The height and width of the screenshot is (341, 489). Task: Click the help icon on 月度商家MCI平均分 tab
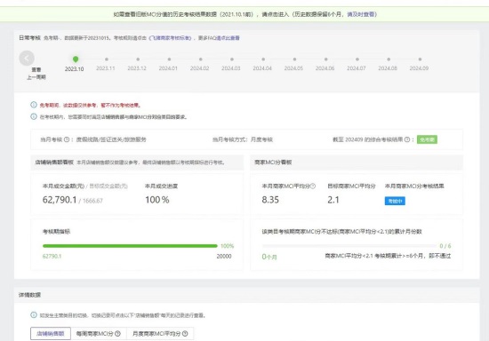point(185,334)
